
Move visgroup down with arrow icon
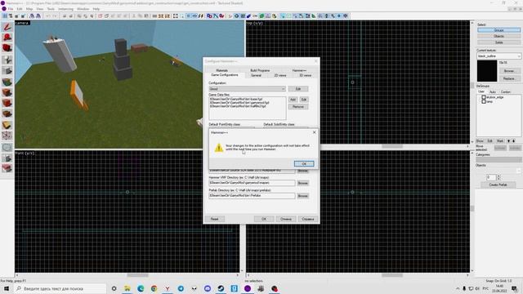coord(514,141)
